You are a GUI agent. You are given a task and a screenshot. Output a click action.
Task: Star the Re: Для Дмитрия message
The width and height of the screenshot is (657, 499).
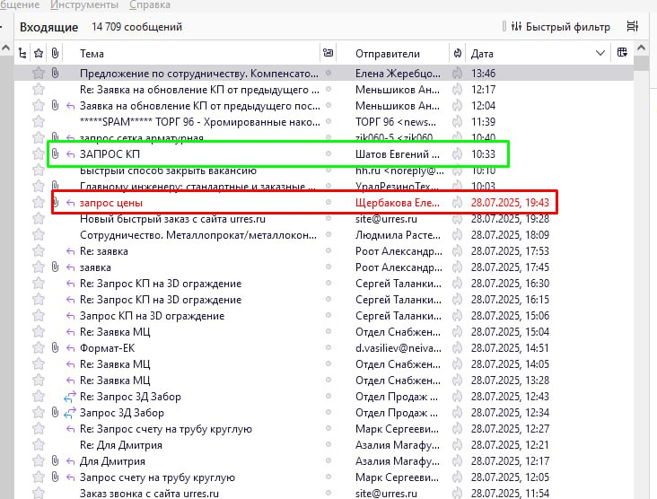point(39,444)
